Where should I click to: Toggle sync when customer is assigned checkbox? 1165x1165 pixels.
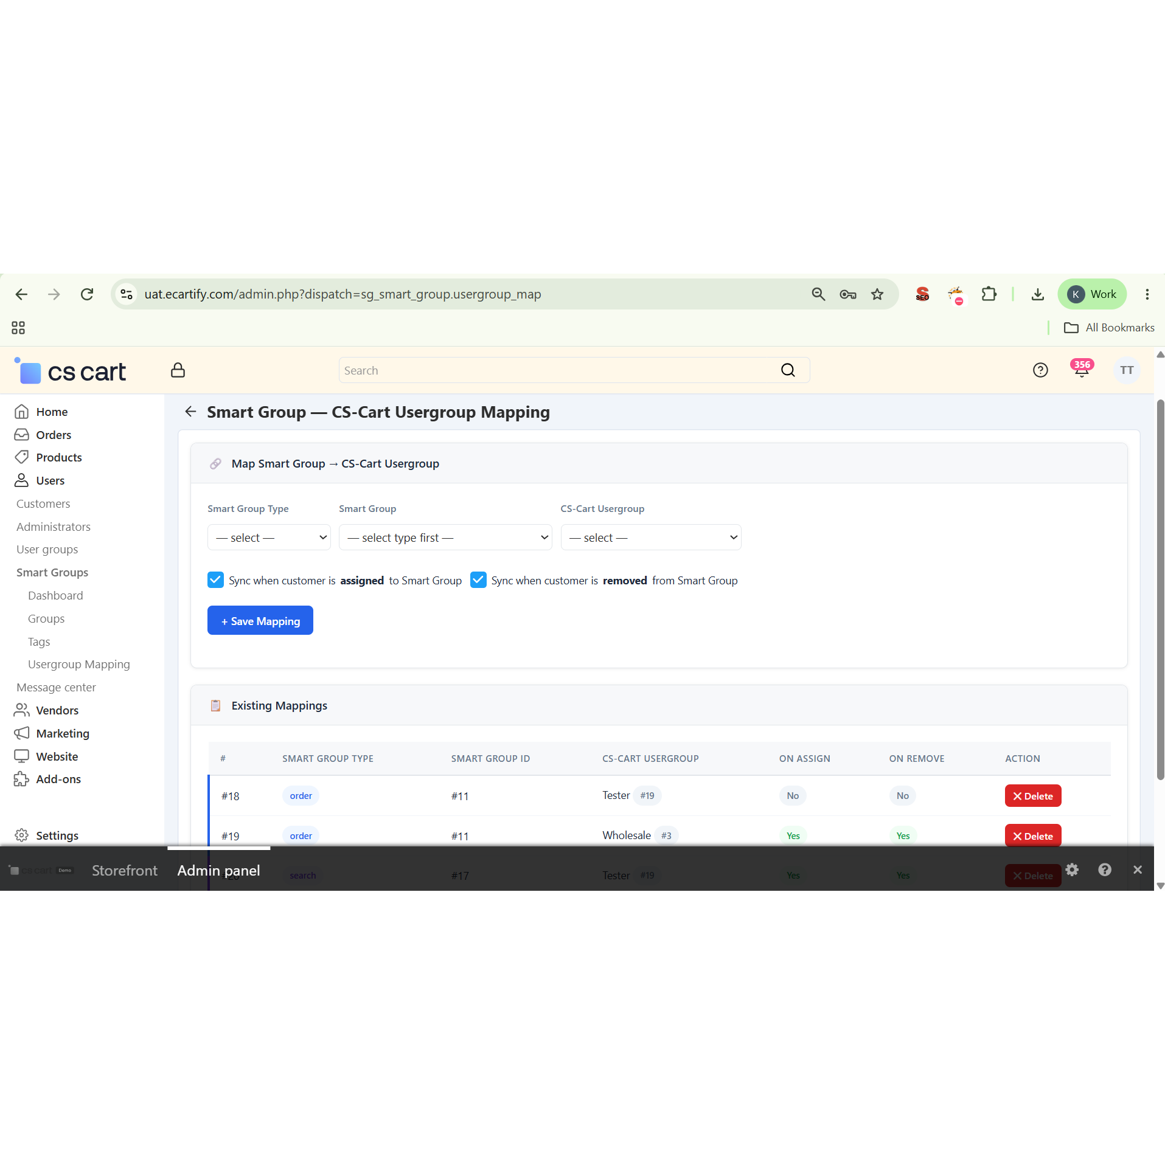click(215, 580)
